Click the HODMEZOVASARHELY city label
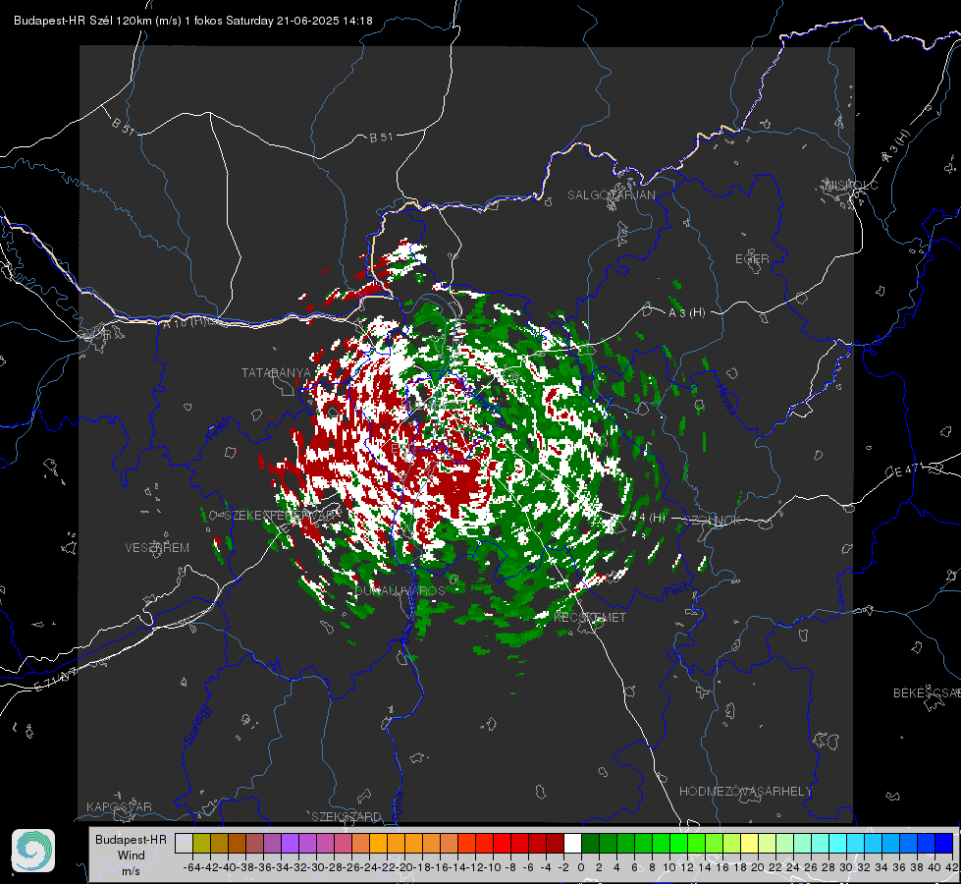The height and width of the screenshot is (884, 961). [745, 792]
